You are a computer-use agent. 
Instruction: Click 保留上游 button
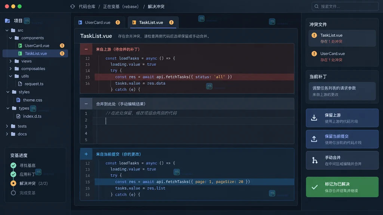coord(342,118)
